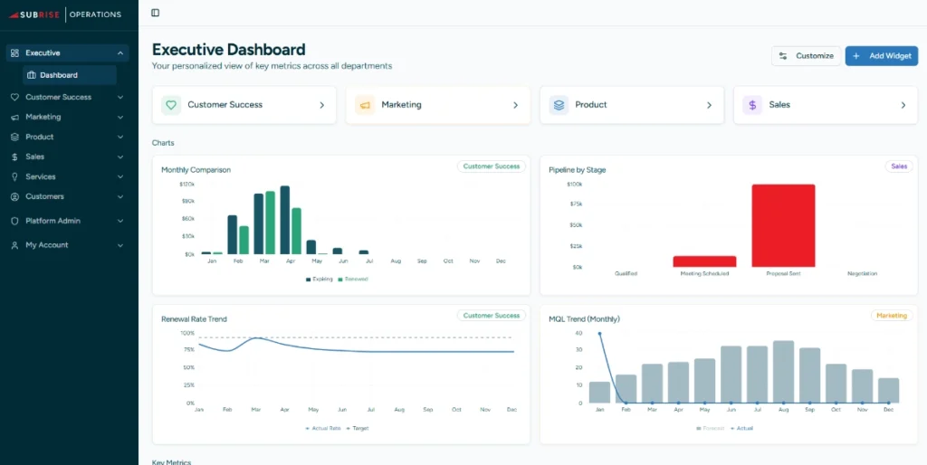The width and height of the screenshot is (927, 465).
Task: Click the Services lightbulb icon in sidebar
Action: click(14, 176)
